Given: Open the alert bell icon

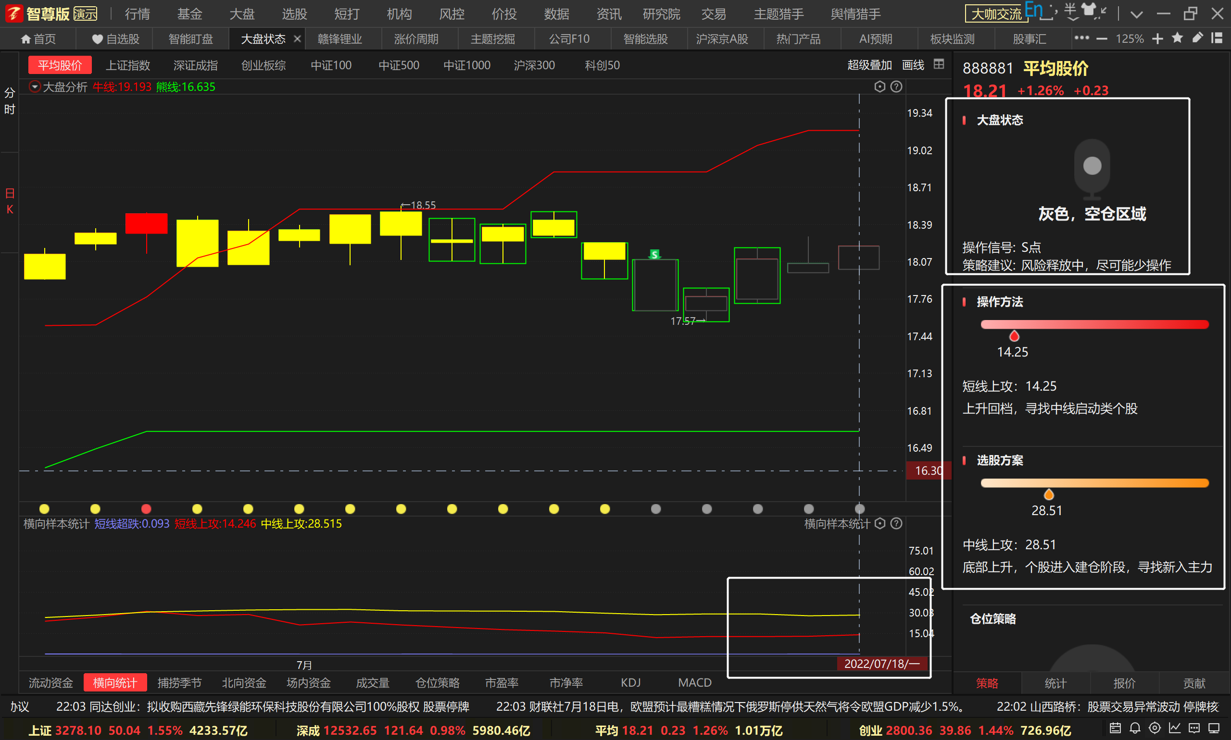Looking at the screenshot, I should 1135,728.
